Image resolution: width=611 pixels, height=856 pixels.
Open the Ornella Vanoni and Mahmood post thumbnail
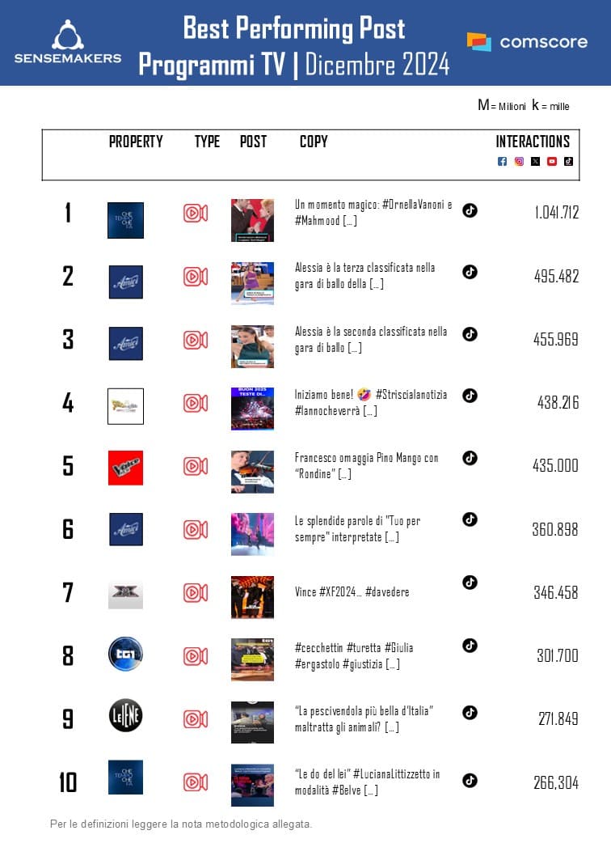[252, 220]
